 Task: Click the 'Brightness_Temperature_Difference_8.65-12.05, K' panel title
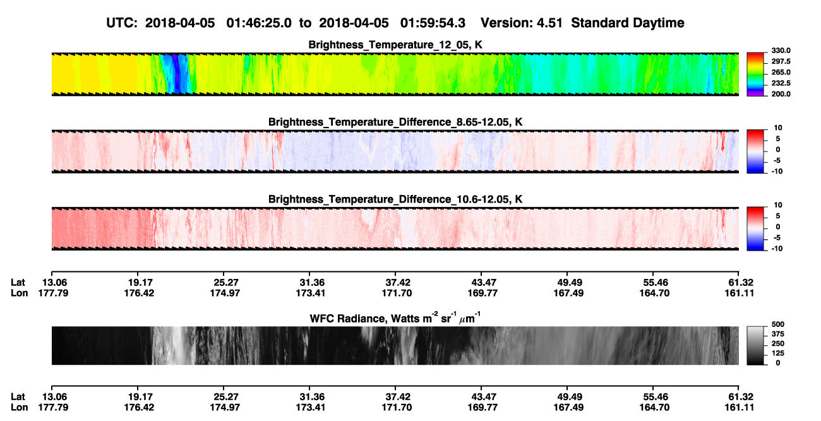pyautogui.click(x=395, y=122)
